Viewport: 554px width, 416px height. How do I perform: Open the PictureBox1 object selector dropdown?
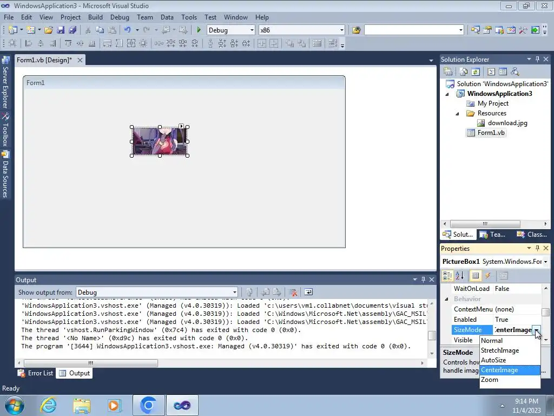(x=545, y=262)
